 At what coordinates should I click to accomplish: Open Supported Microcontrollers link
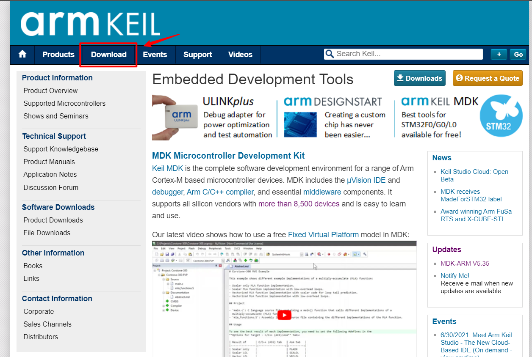64,103
